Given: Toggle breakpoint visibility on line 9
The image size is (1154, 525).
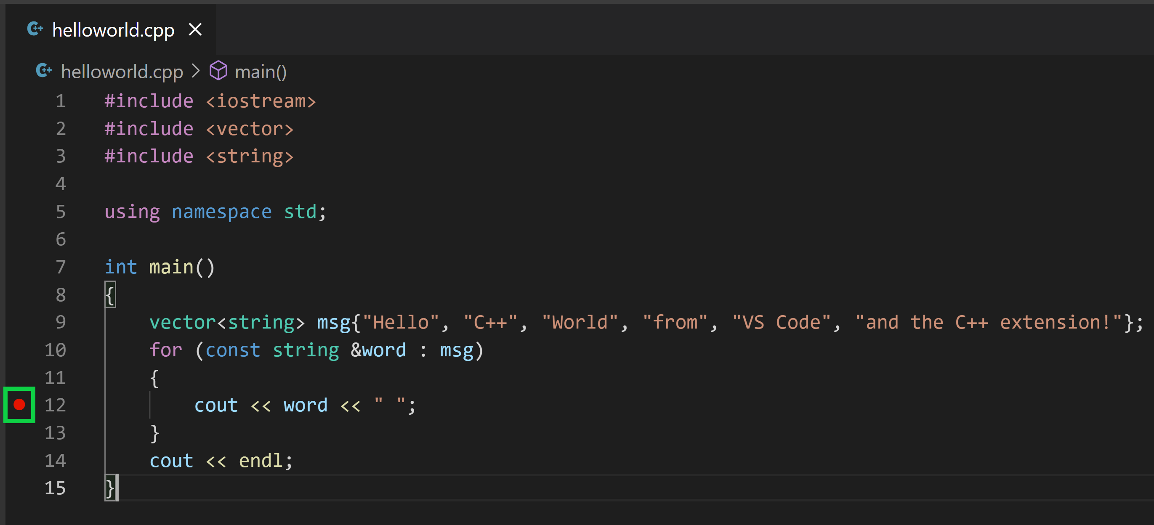Looking at the screenshot, I should (20, 321).
